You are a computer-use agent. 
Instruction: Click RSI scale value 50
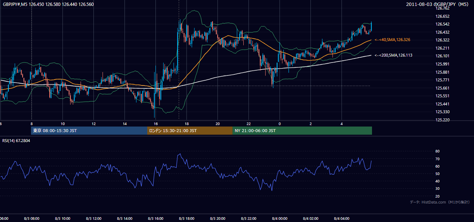[437, 174]
